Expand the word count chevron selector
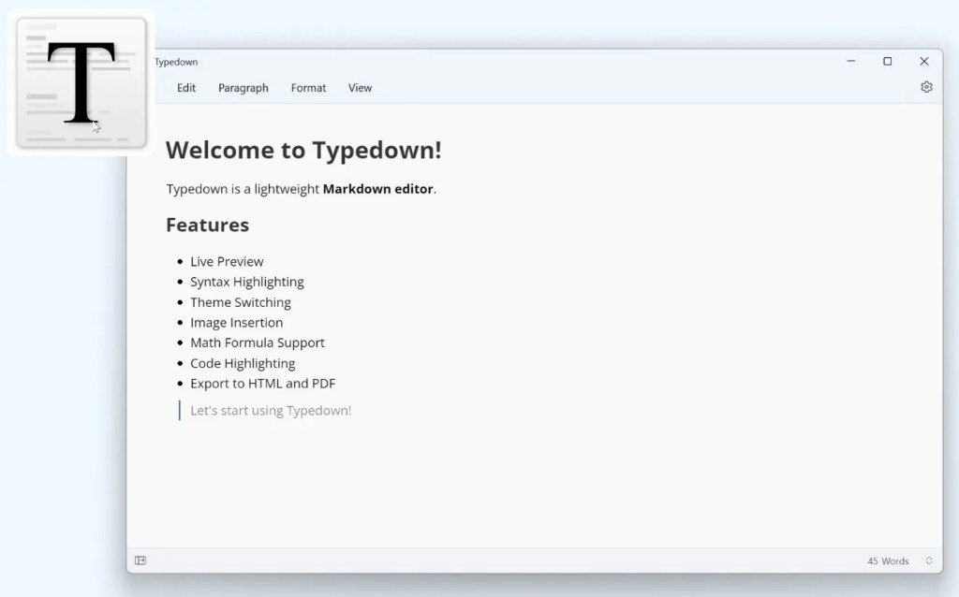Image resolution: width=959 pixels, height=597 pixels. click(929, 561)
